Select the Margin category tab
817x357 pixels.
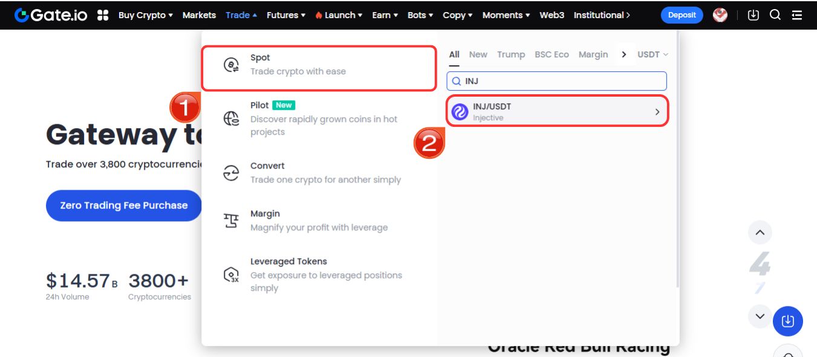click(593, 54)
